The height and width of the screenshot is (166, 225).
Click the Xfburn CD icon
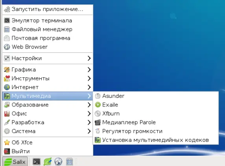click(x=98, y=114)
